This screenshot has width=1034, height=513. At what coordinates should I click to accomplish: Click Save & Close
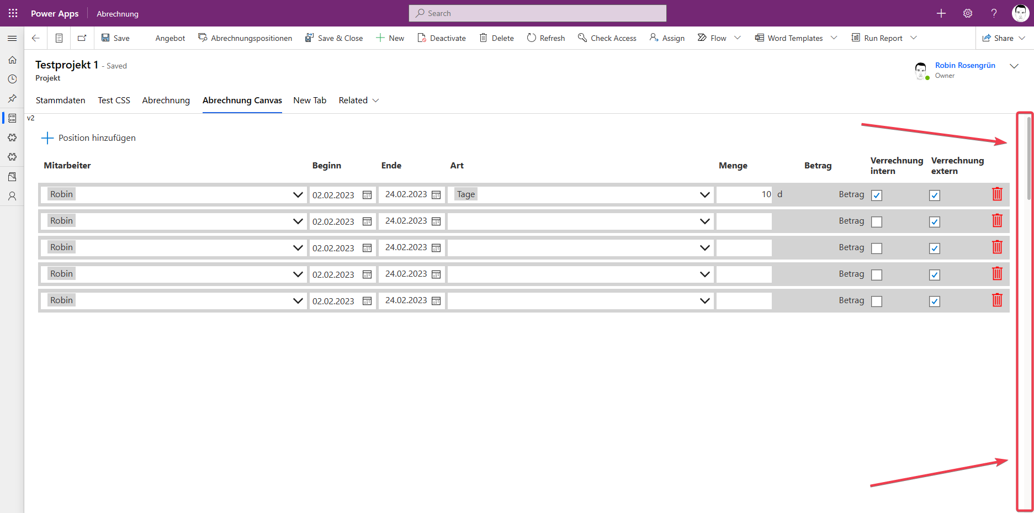tap(334, 38)
